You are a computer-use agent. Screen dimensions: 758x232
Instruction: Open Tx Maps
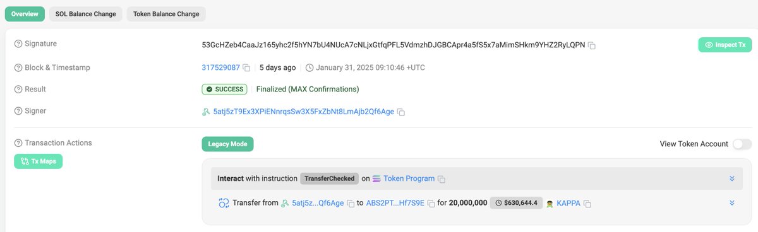coord(39,161)
